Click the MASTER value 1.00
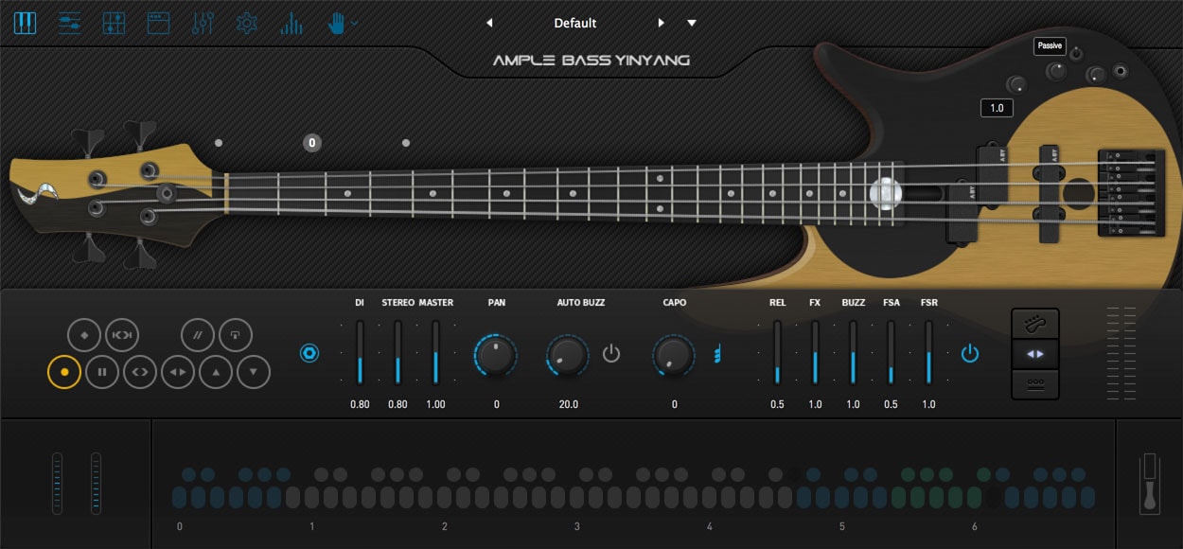Screen dimensions: 1183x549 pos(435,404)
